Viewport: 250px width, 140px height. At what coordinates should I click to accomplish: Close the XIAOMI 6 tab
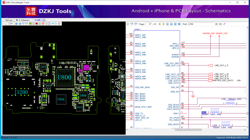(x=44, y=20)
